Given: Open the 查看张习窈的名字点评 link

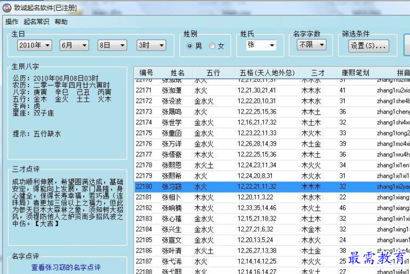Looking at the screenshot, I should pos(66,267).
